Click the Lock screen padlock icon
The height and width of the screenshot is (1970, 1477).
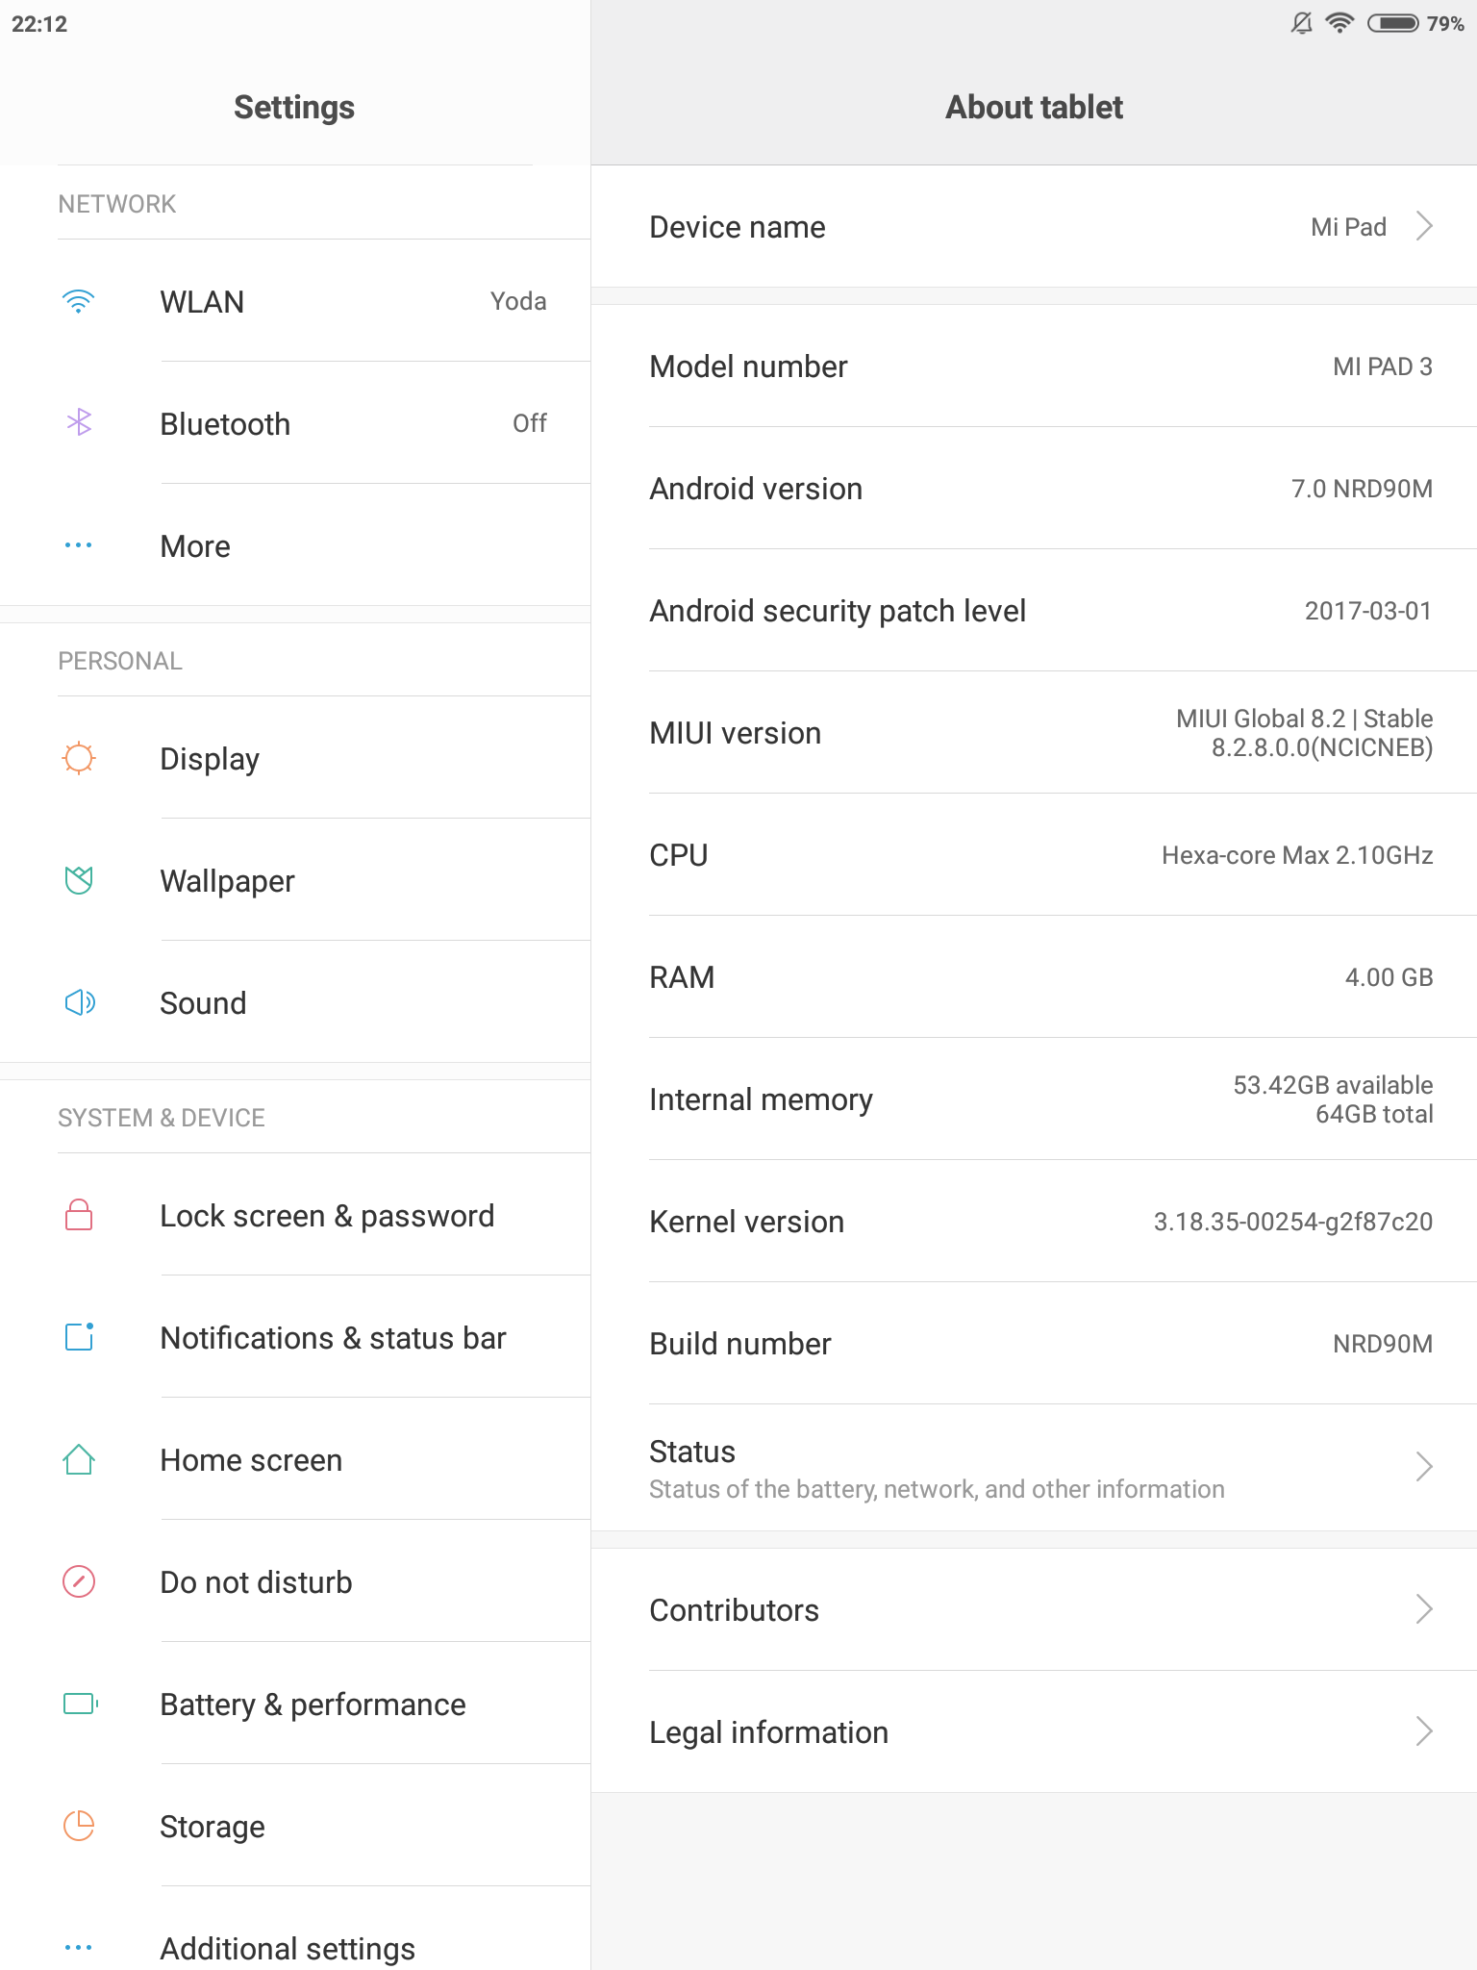[x=79, y=1215]
